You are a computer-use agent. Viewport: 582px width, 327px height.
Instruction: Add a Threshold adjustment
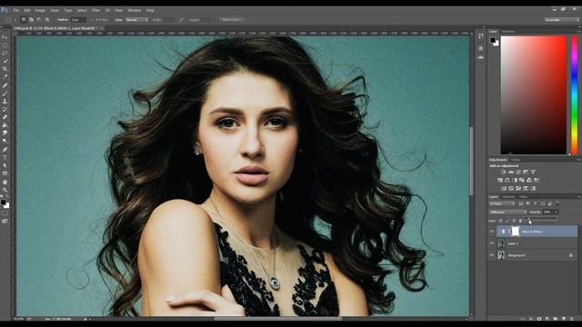[x=518, y=188]
